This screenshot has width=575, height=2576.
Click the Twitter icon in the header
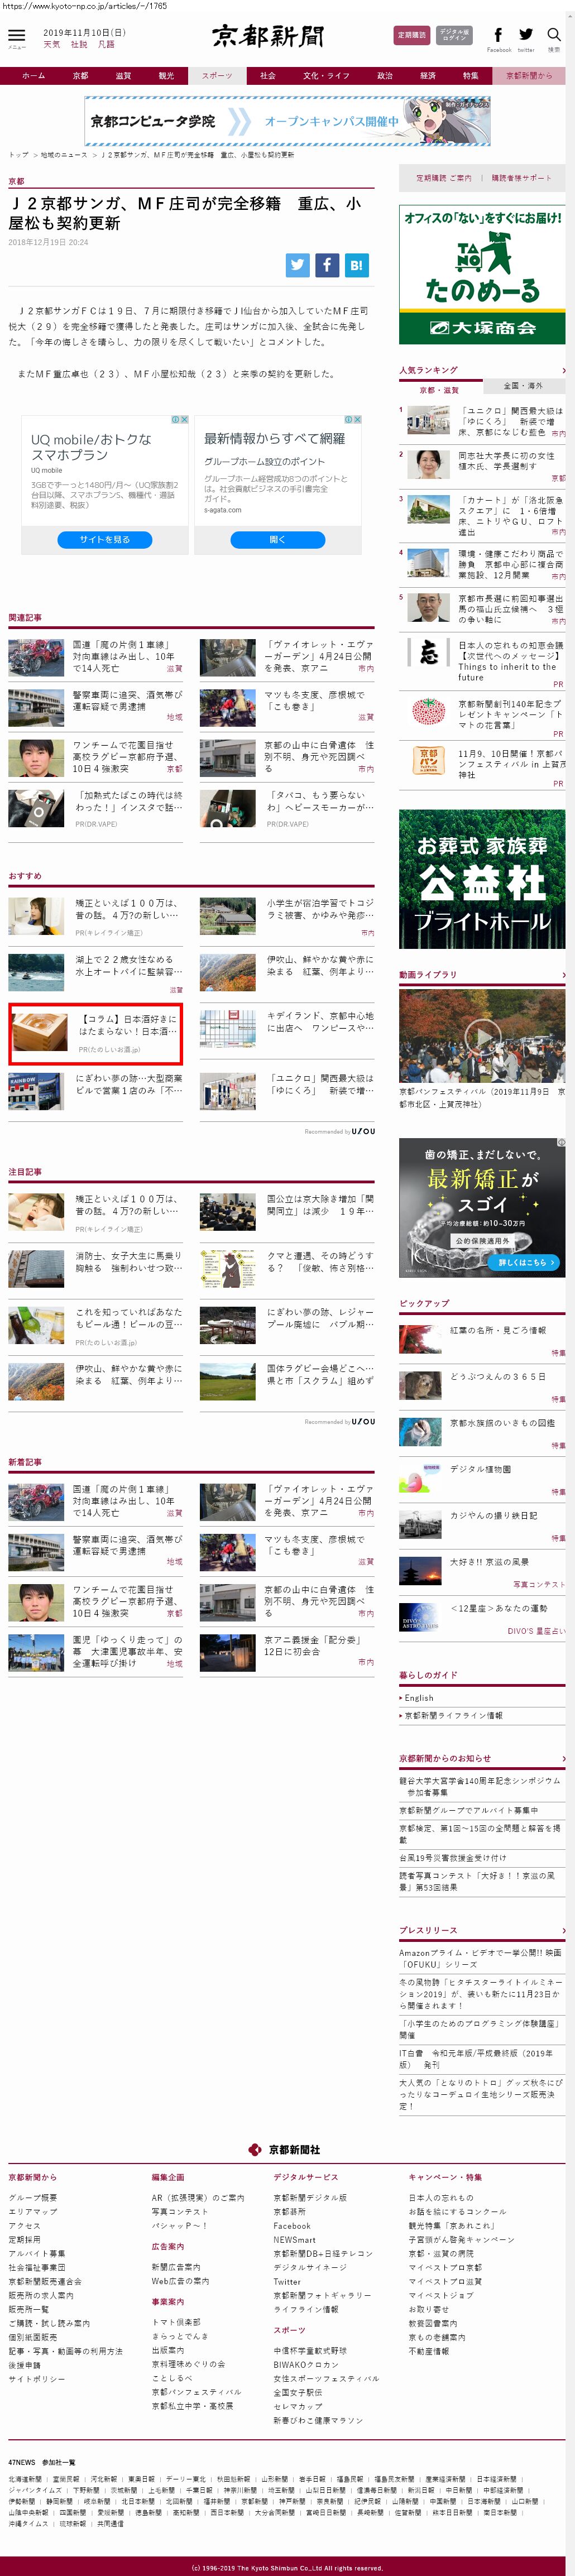pyautogui.click(x=526, y=35)
